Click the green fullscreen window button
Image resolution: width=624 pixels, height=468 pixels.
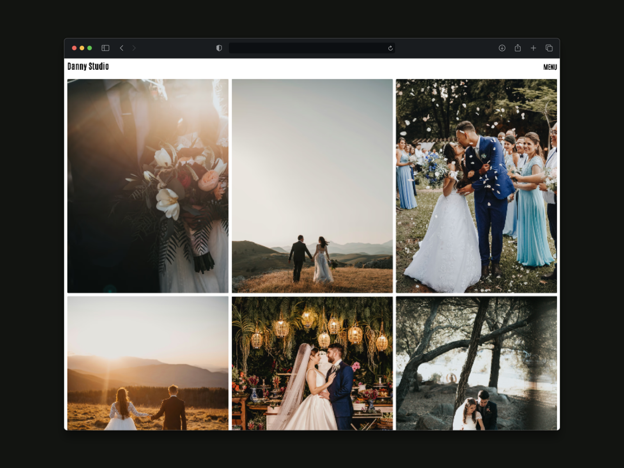90,48
